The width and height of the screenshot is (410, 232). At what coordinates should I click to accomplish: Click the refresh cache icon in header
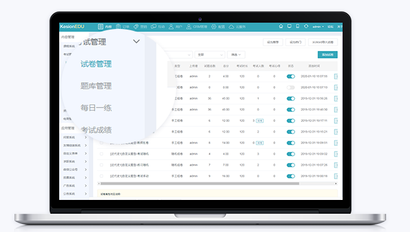(306, 26)
